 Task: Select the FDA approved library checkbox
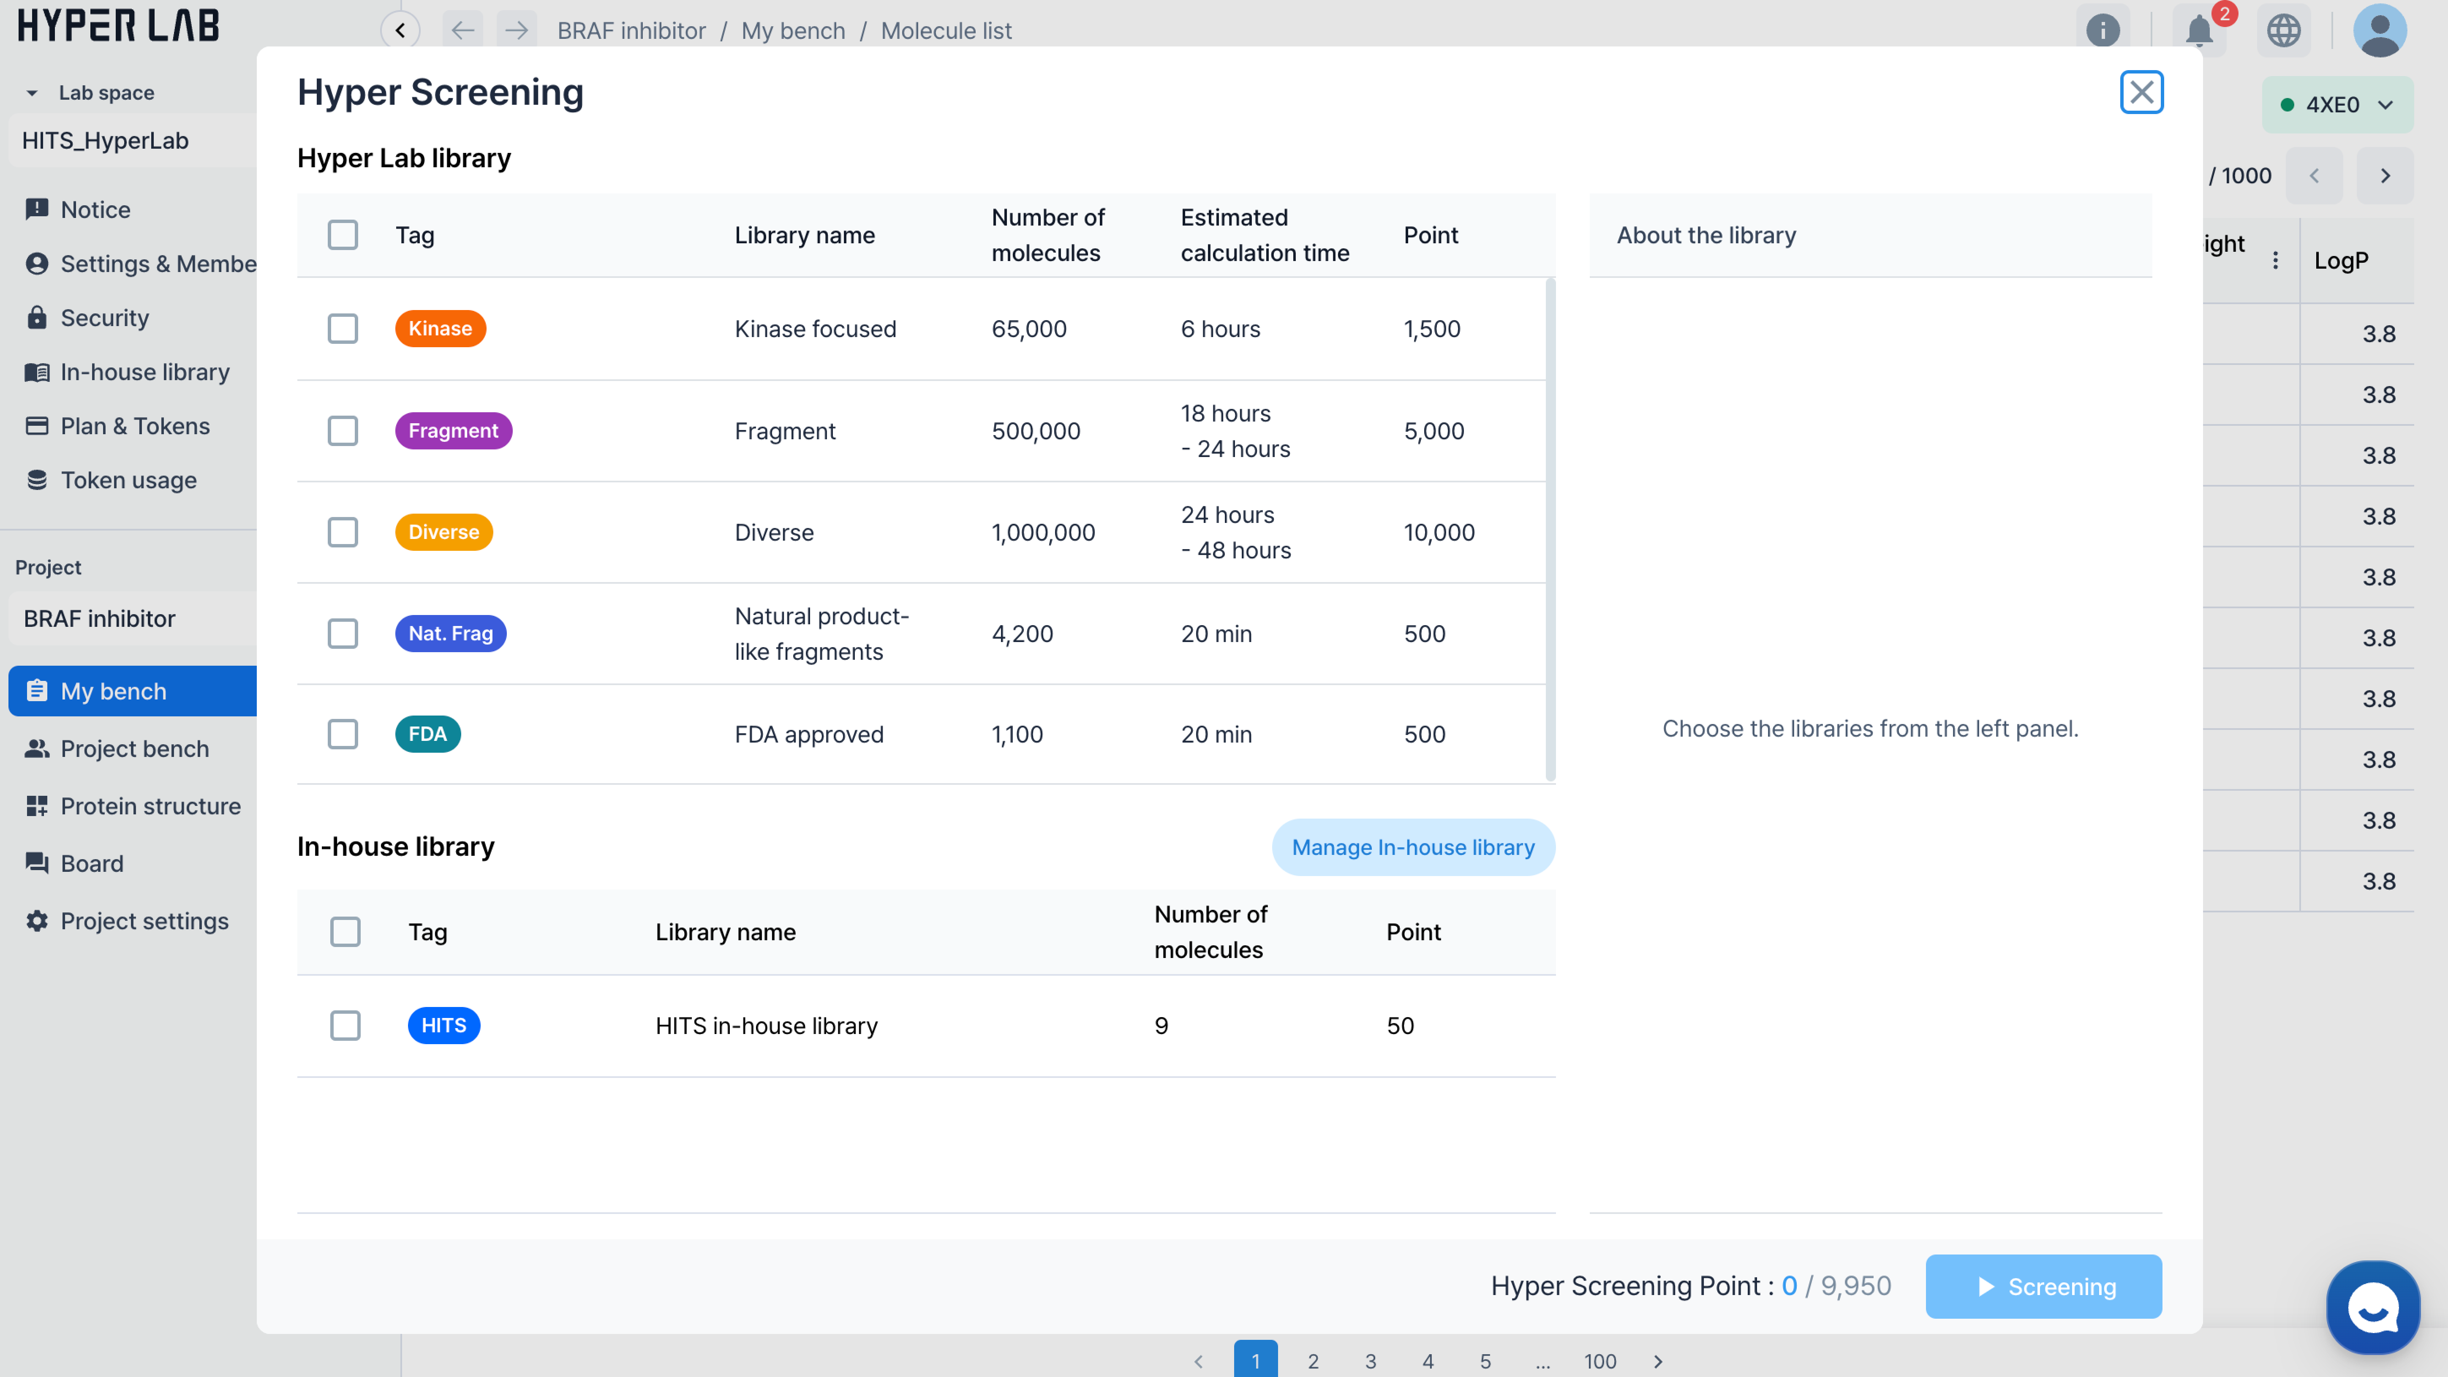tap(342, 734)
